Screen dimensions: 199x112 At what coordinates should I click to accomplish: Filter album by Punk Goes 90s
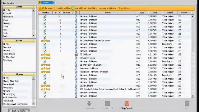[10, 97]
